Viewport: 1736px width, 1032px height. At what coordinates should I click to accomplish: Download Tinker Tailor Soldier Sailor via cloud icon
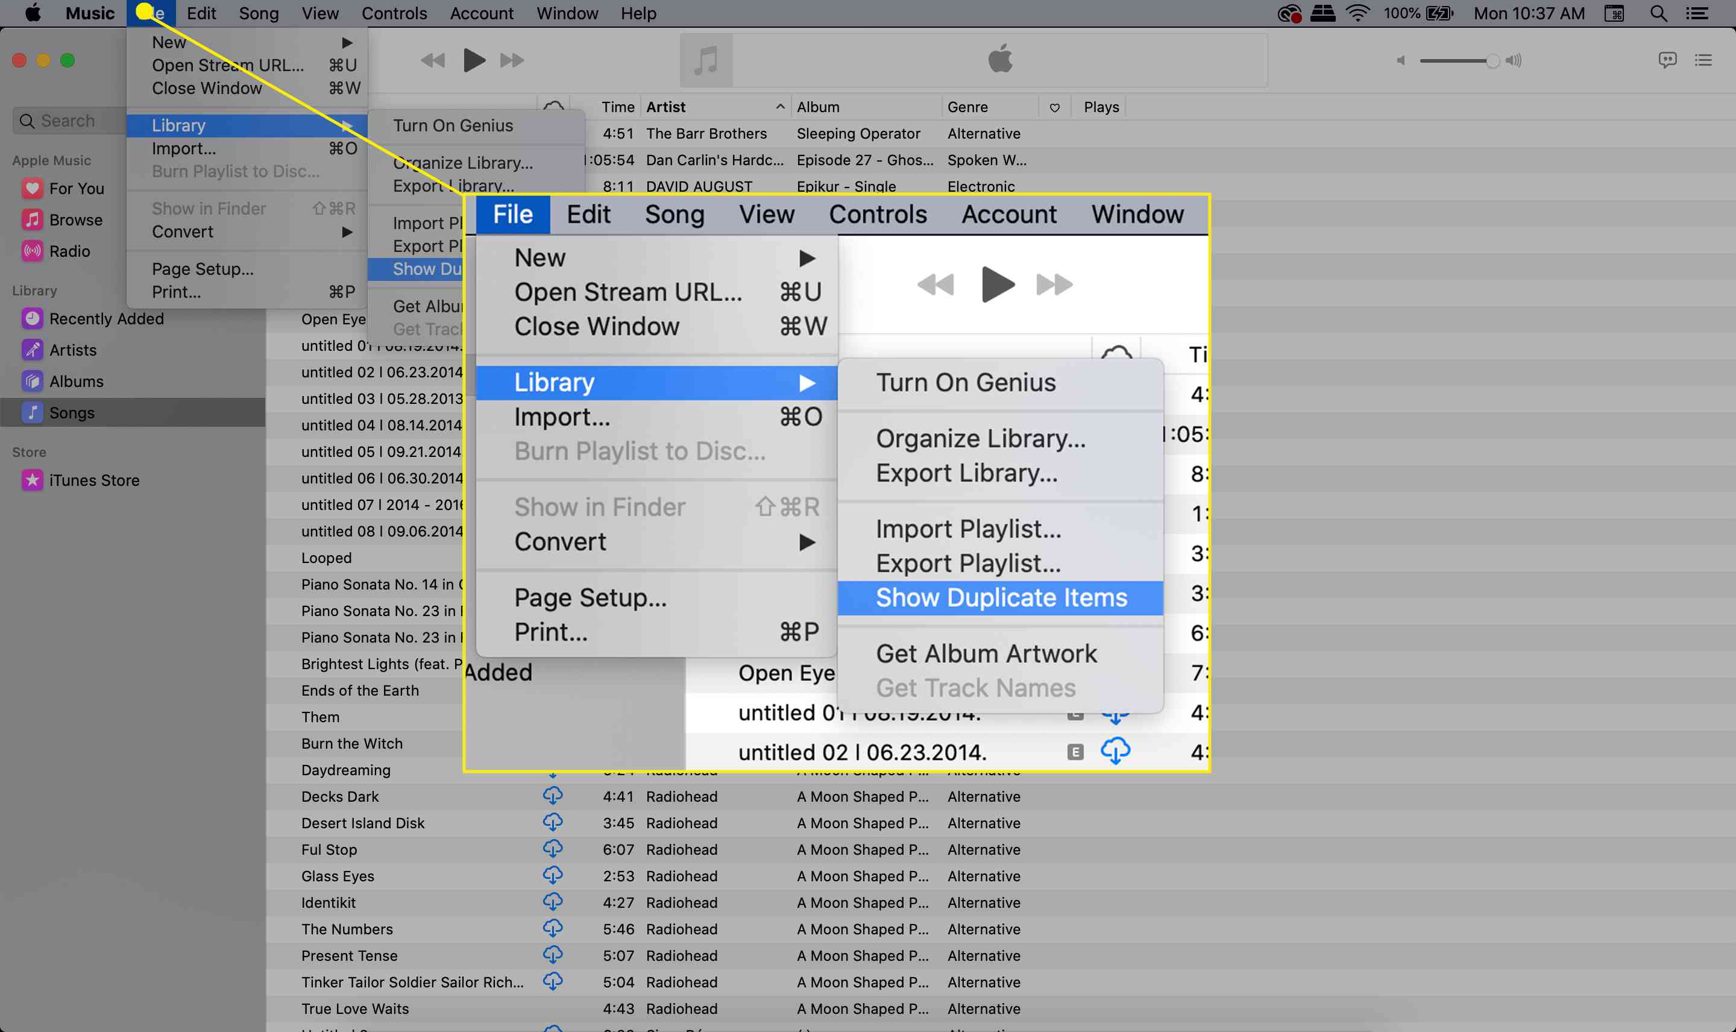[x=553, y=981]
